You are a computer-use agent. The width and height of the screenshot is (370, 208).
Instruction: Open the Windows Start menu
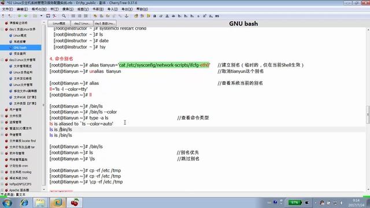[7, 203]
